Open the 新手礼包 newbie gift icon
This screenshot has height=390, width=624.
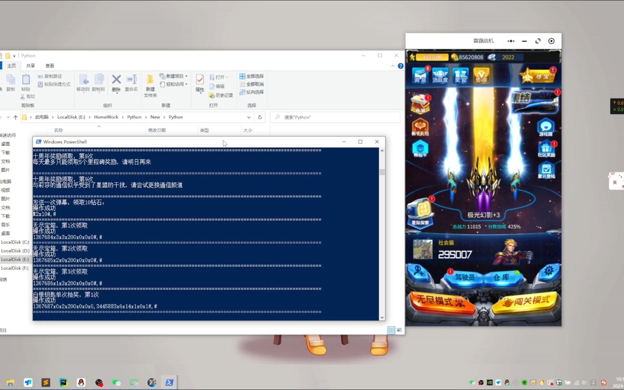[420, 127]
